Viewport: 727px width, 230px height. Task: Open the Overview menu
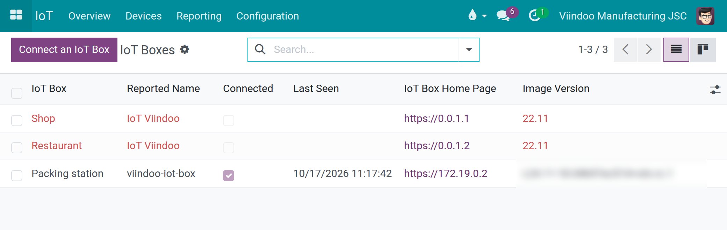(x=89, y=16)
